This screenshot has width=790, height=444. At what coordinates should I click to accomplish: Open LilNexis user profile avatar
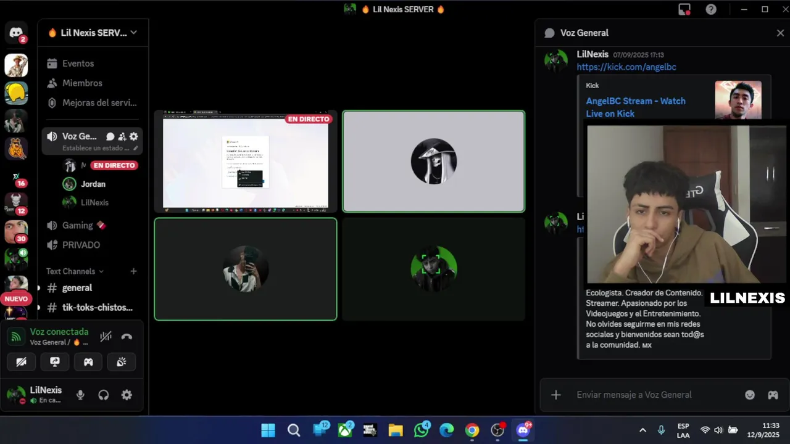click(16, 395)
